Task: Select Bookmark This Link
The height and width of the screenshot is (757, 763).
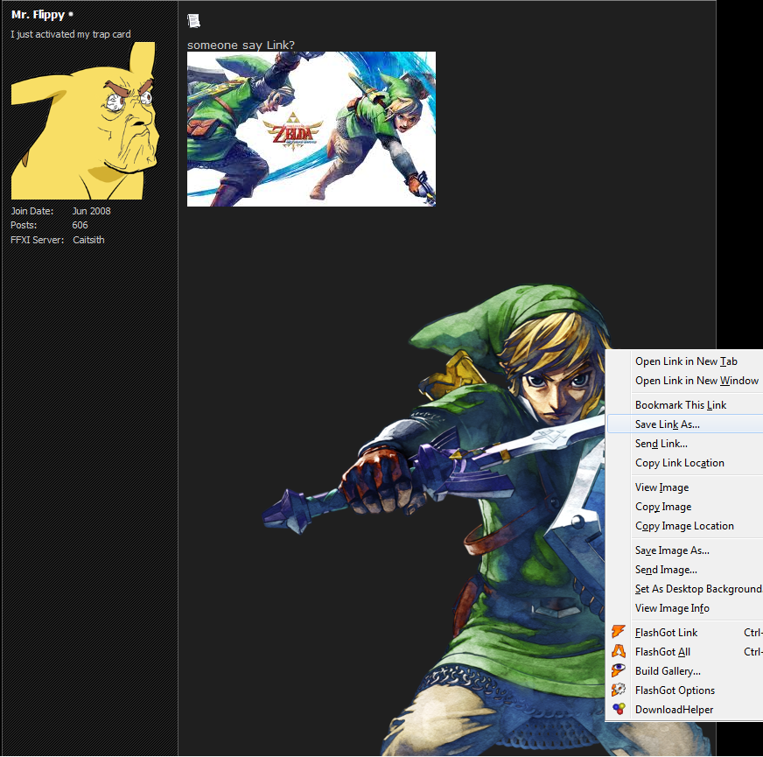Action: [x=685, y=405]
